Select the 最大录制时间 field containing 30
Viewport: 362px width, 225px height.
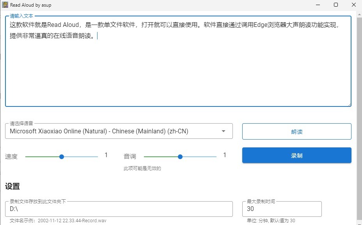point(282,209)
